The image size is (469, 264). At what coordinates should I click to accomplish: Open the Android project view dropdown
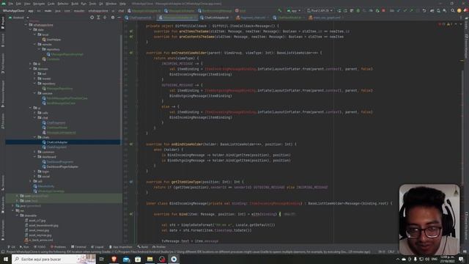coord(19,18)
